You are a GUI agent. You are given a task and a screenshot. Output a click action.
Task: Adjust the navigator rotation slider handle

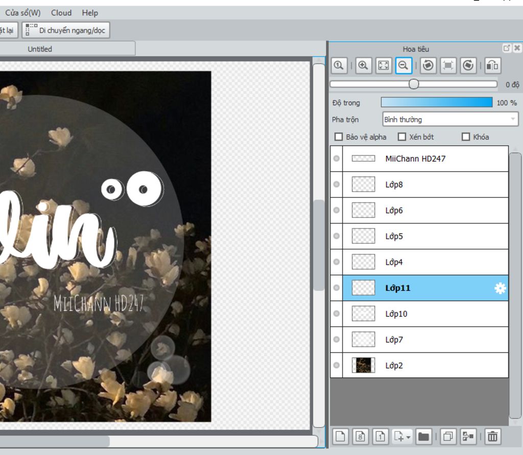[414, 84]
